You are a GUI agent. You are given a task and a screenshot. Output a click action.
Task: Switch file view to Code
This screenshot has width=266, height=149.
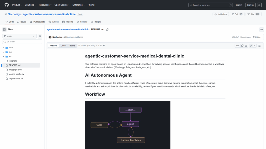click(63, 46)
